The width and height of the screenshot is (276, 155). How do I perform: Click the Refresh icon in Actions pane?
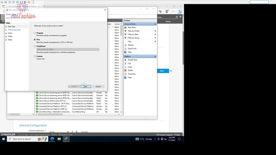click(125, 45)
